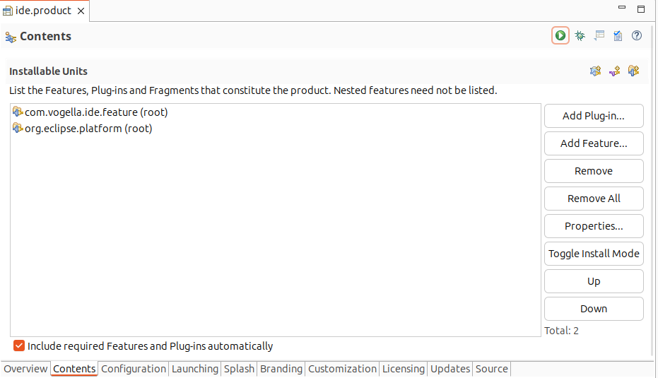Launch the Eclipse application with the green run icon
The height and width of the screenshot is (378, 658).
coord(560,35)
